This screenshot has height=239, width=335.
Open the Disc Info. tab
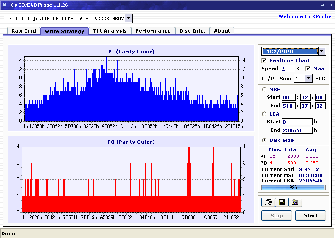[x=192, y=31]
